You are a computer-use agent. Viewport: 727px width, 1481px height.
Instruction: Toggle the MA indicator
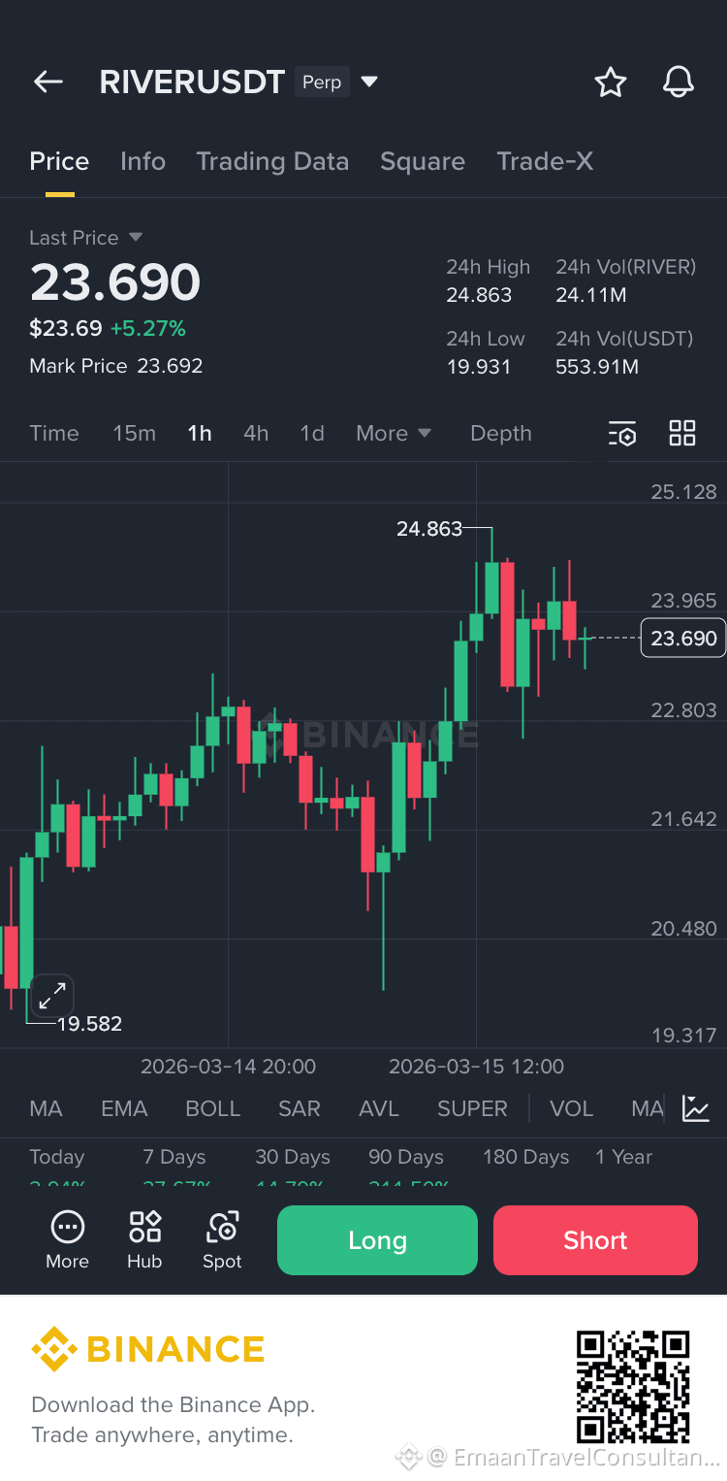(x=46, y=1108)
